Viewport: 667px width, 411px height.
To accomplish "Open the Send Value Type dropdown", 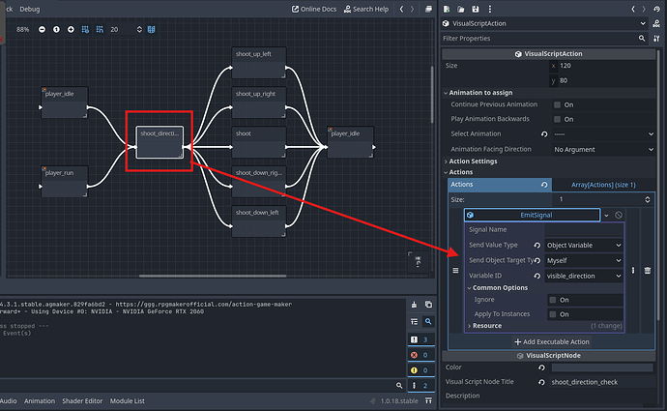I will click(584, 246).
